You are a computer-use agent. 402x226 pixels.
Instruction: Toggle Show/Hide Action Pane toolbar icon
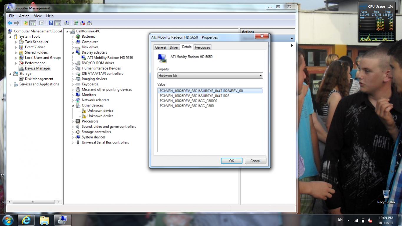58,23
